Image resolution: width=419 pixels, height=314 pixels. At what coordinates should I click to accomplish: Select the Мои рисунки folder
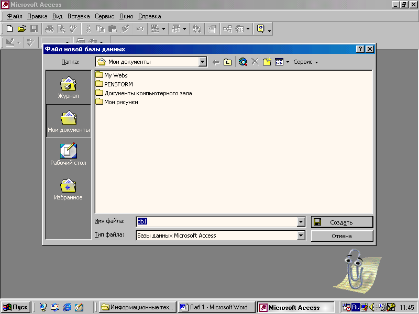click(x=117, y=102)
